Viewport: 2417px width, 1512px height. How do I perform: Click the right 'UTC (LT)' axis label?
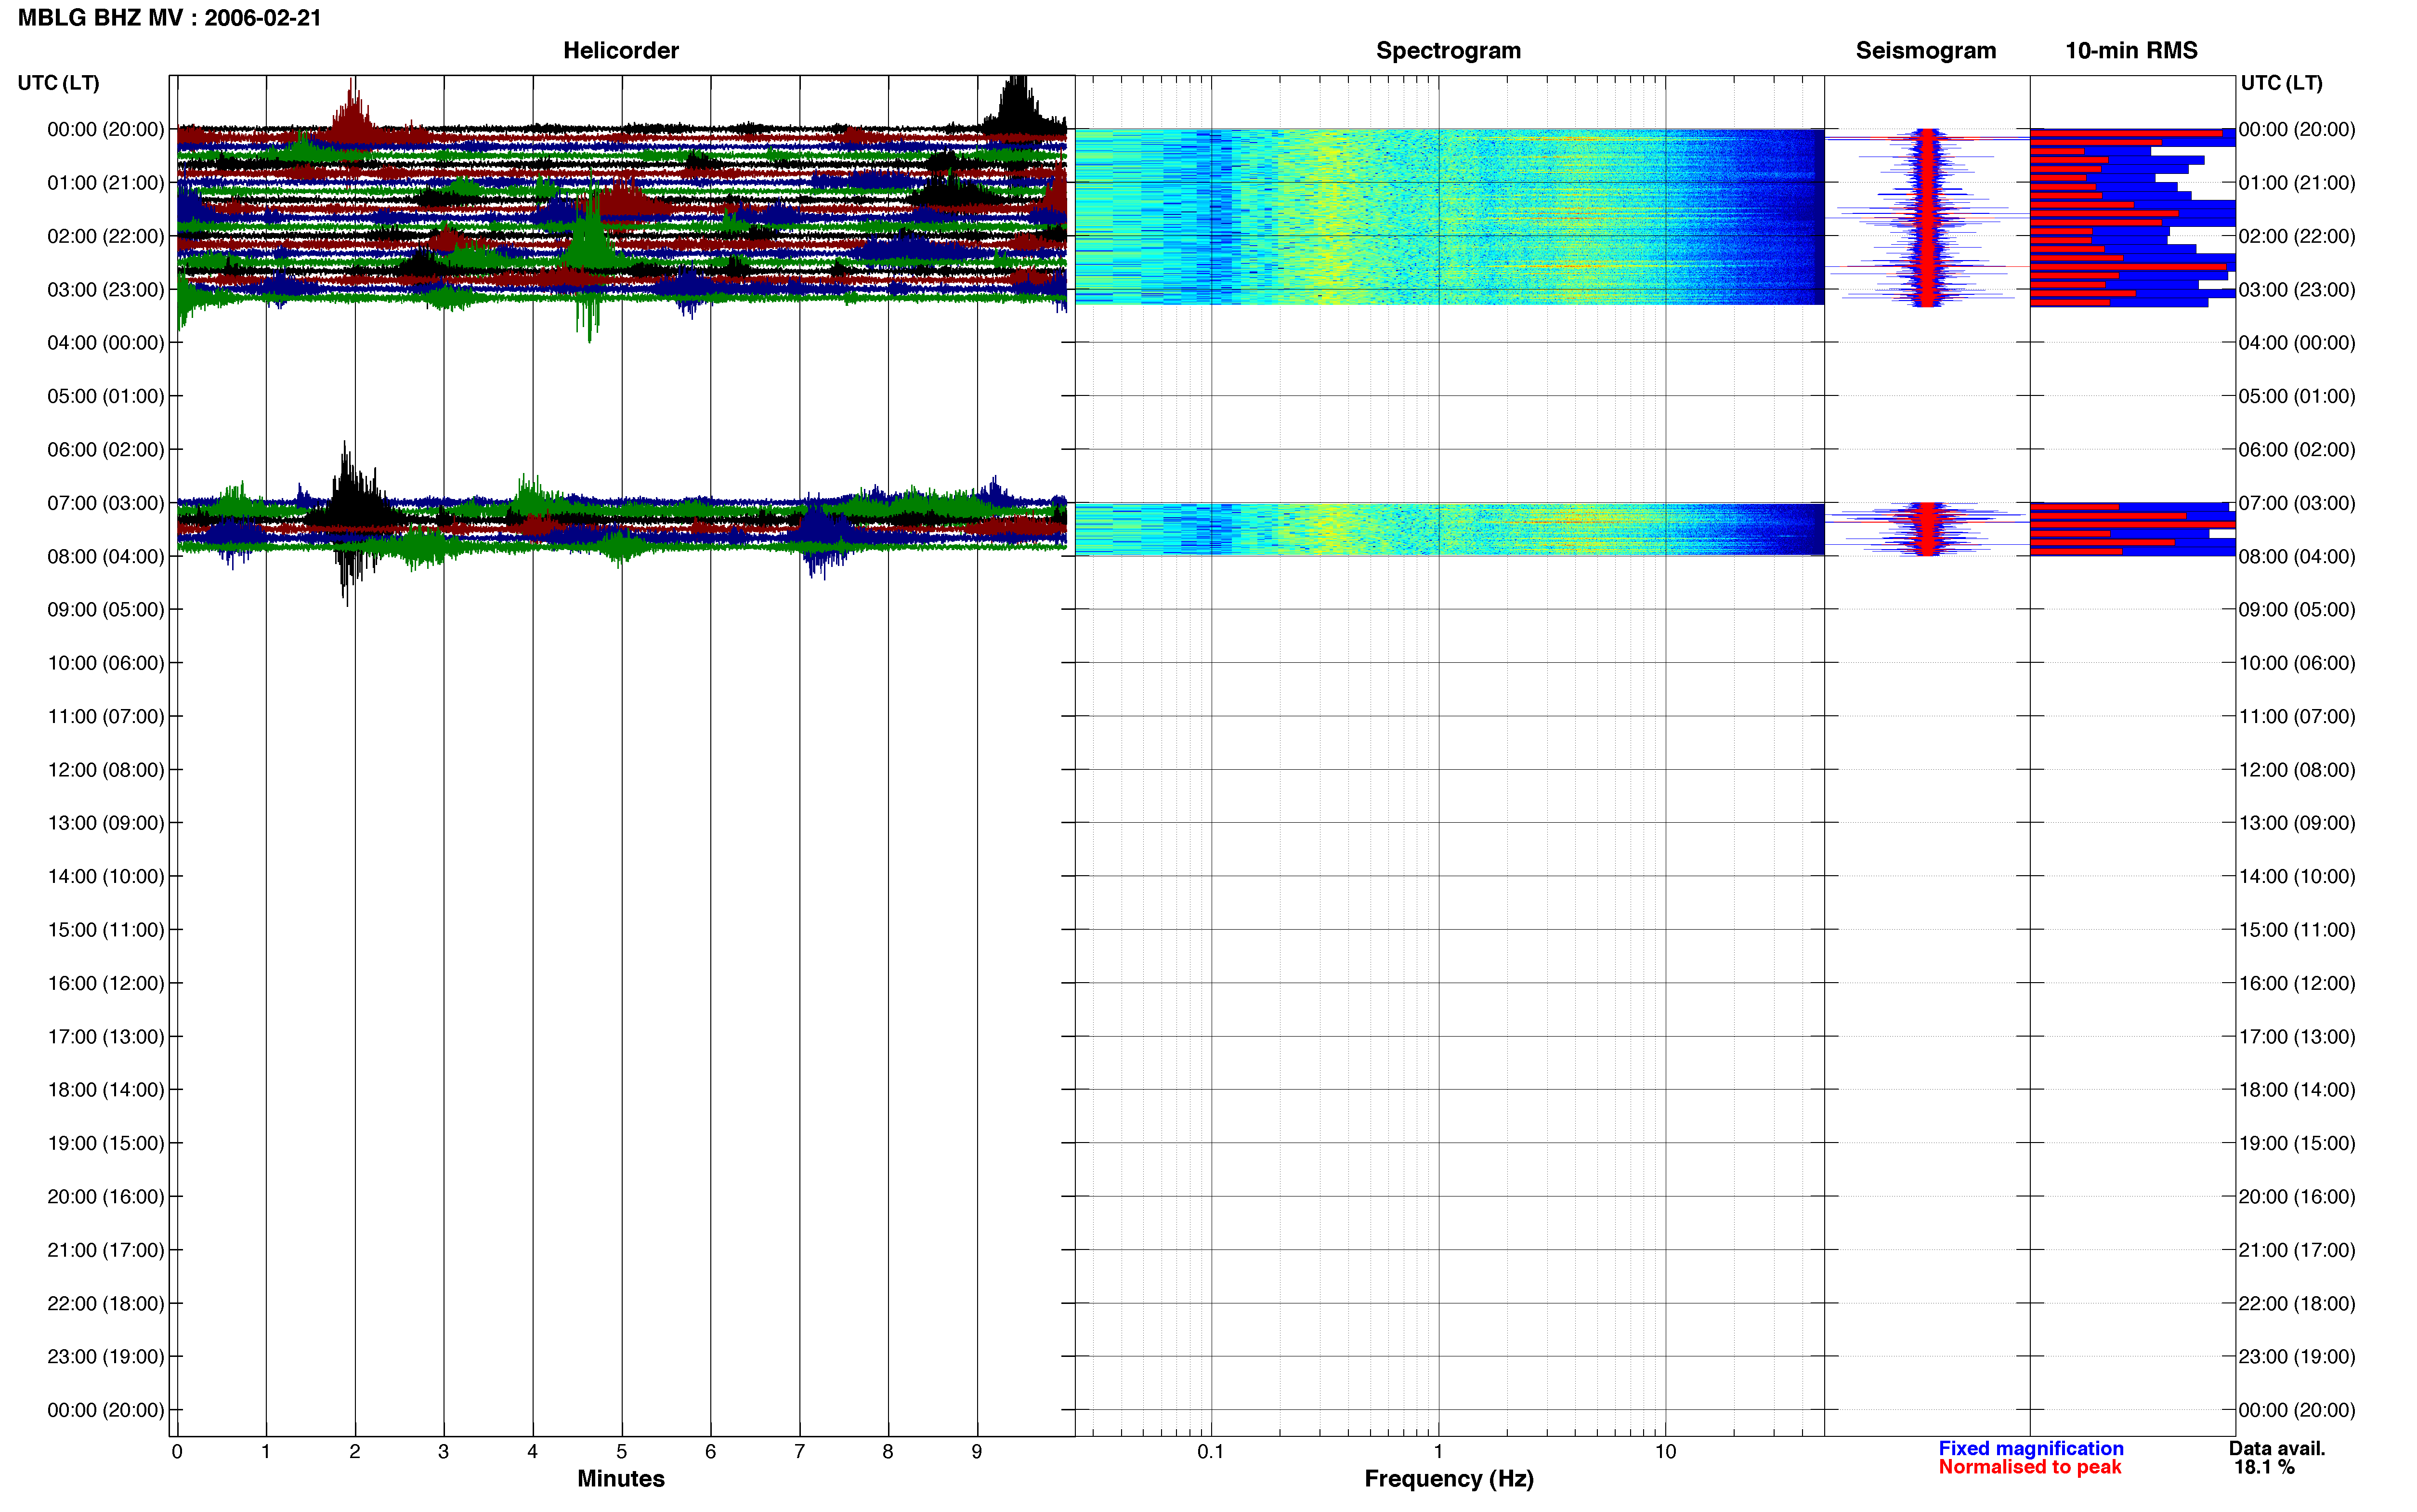click(2281, 83)
